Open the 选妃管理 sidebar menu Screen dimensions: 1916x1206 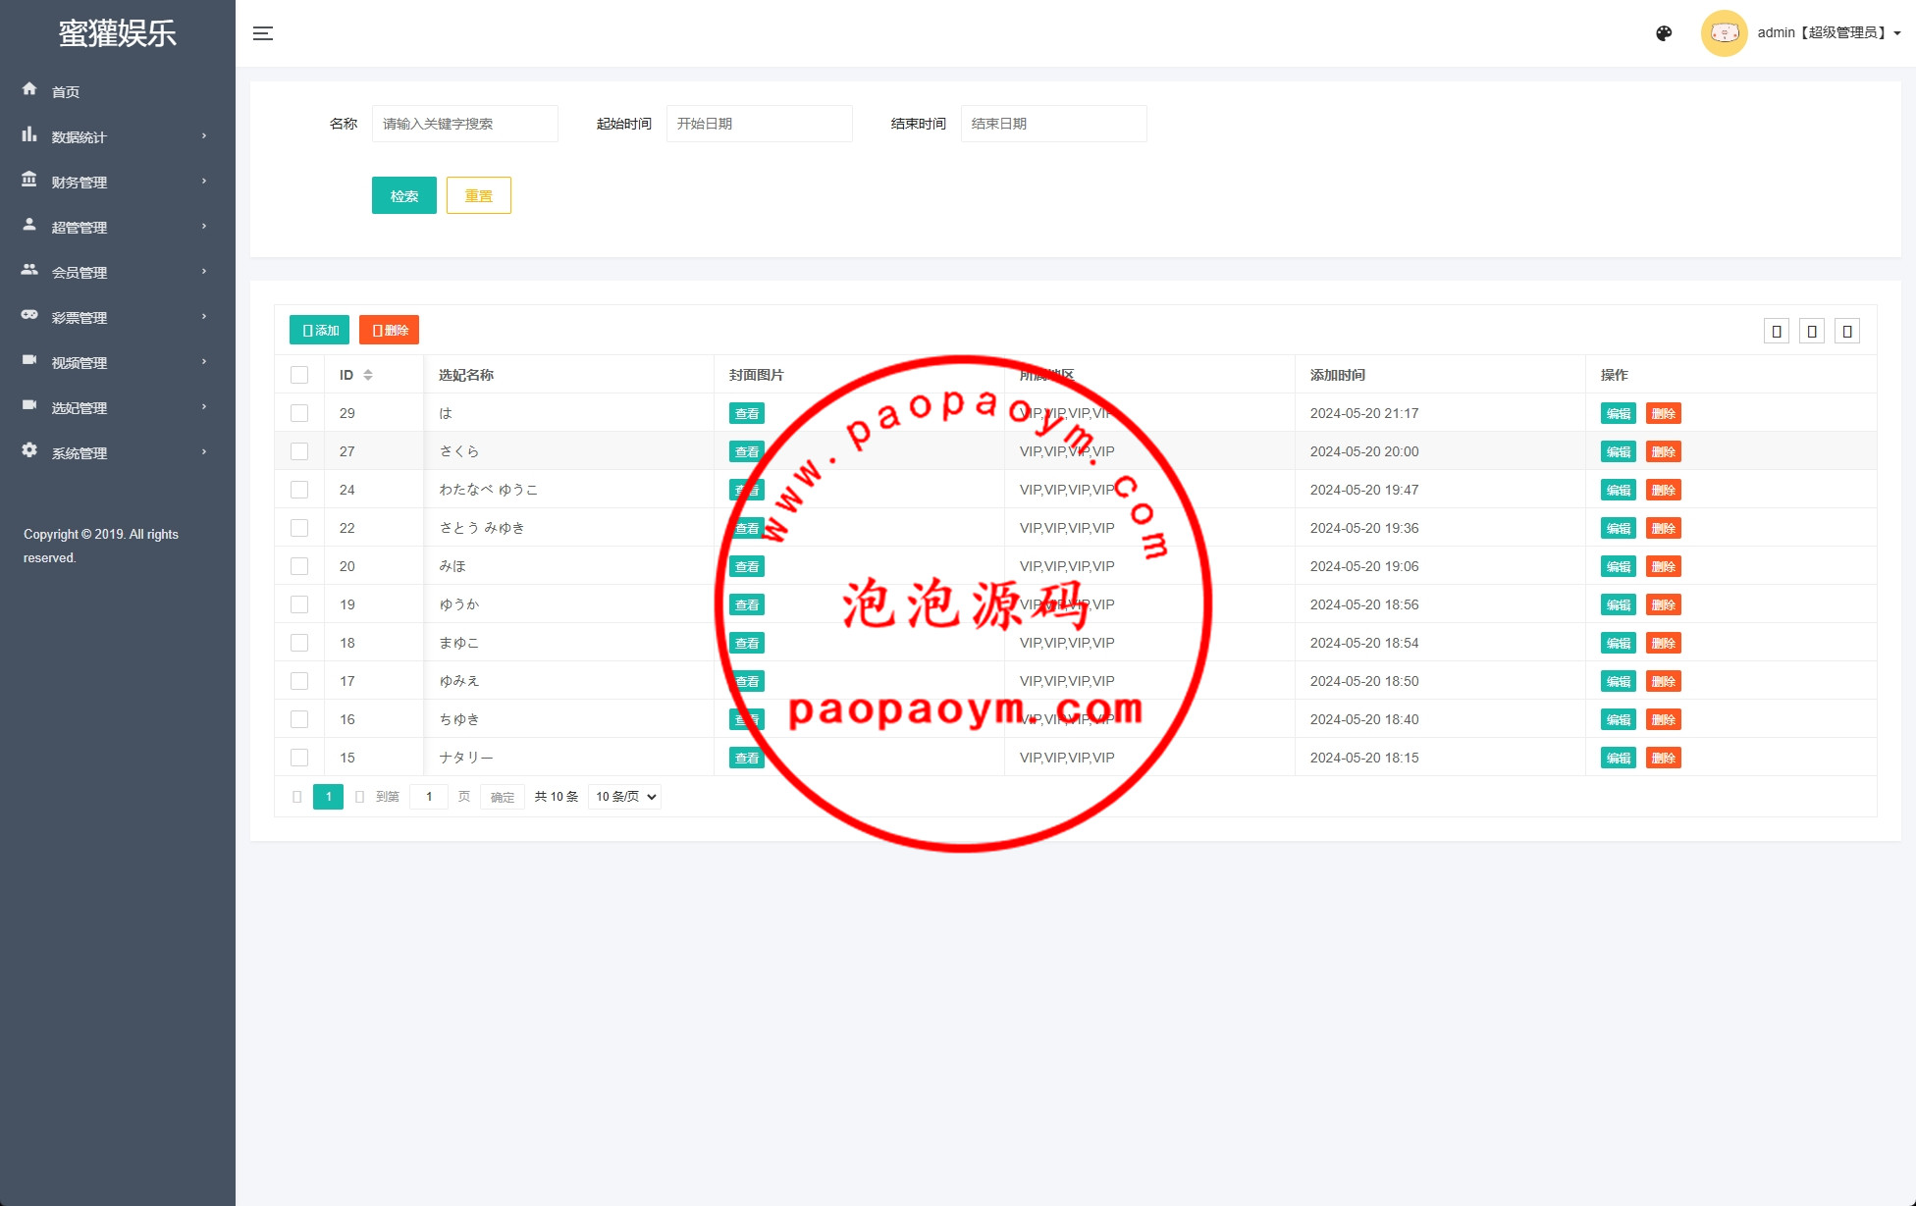(x=80, y=408)
